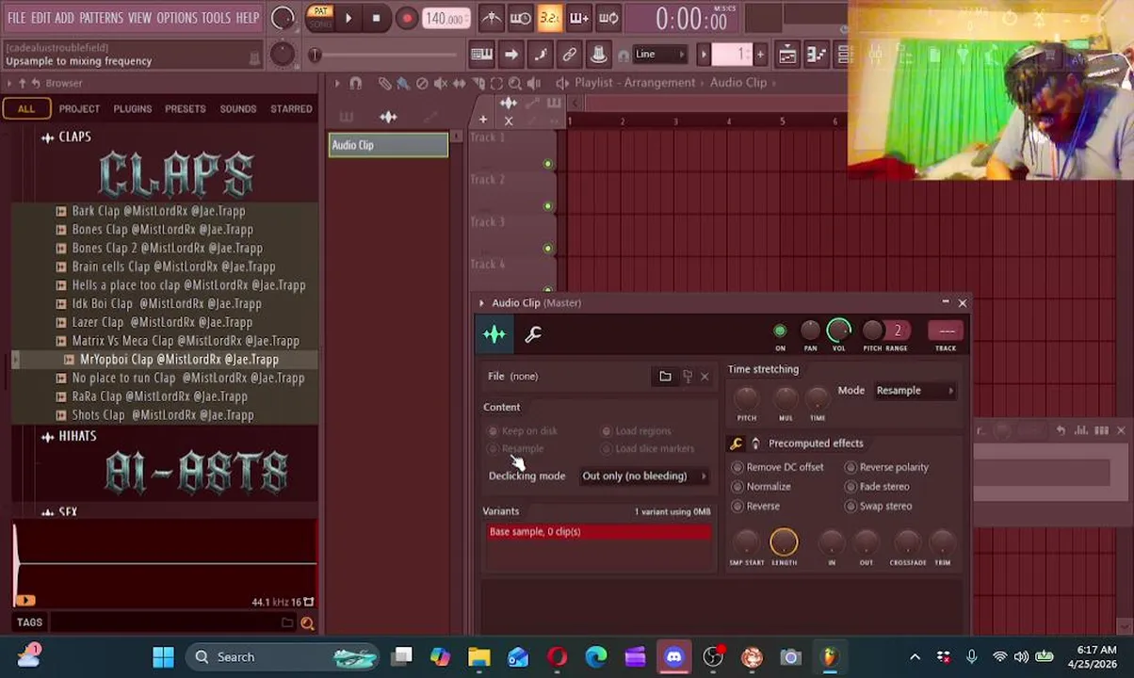Open the TOOLS menu
Viewport: 1134px width, 678px height.
[216, 18]
